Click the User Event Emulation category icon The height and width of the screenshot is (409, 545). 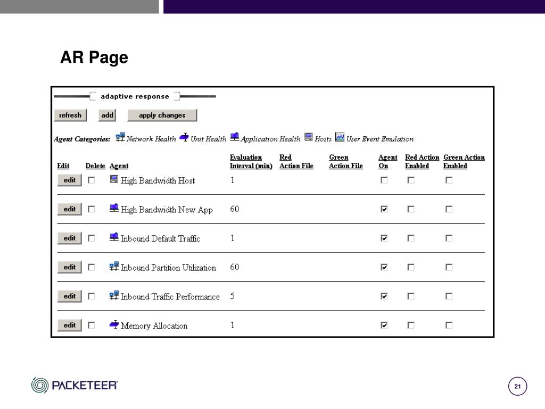pos(340,137)
